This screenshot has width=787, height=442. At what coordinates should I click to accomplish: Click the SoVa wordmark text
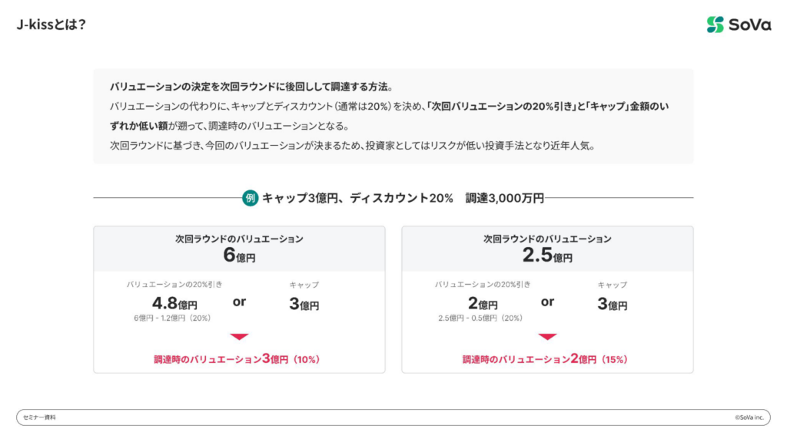(x=749, y=25)
